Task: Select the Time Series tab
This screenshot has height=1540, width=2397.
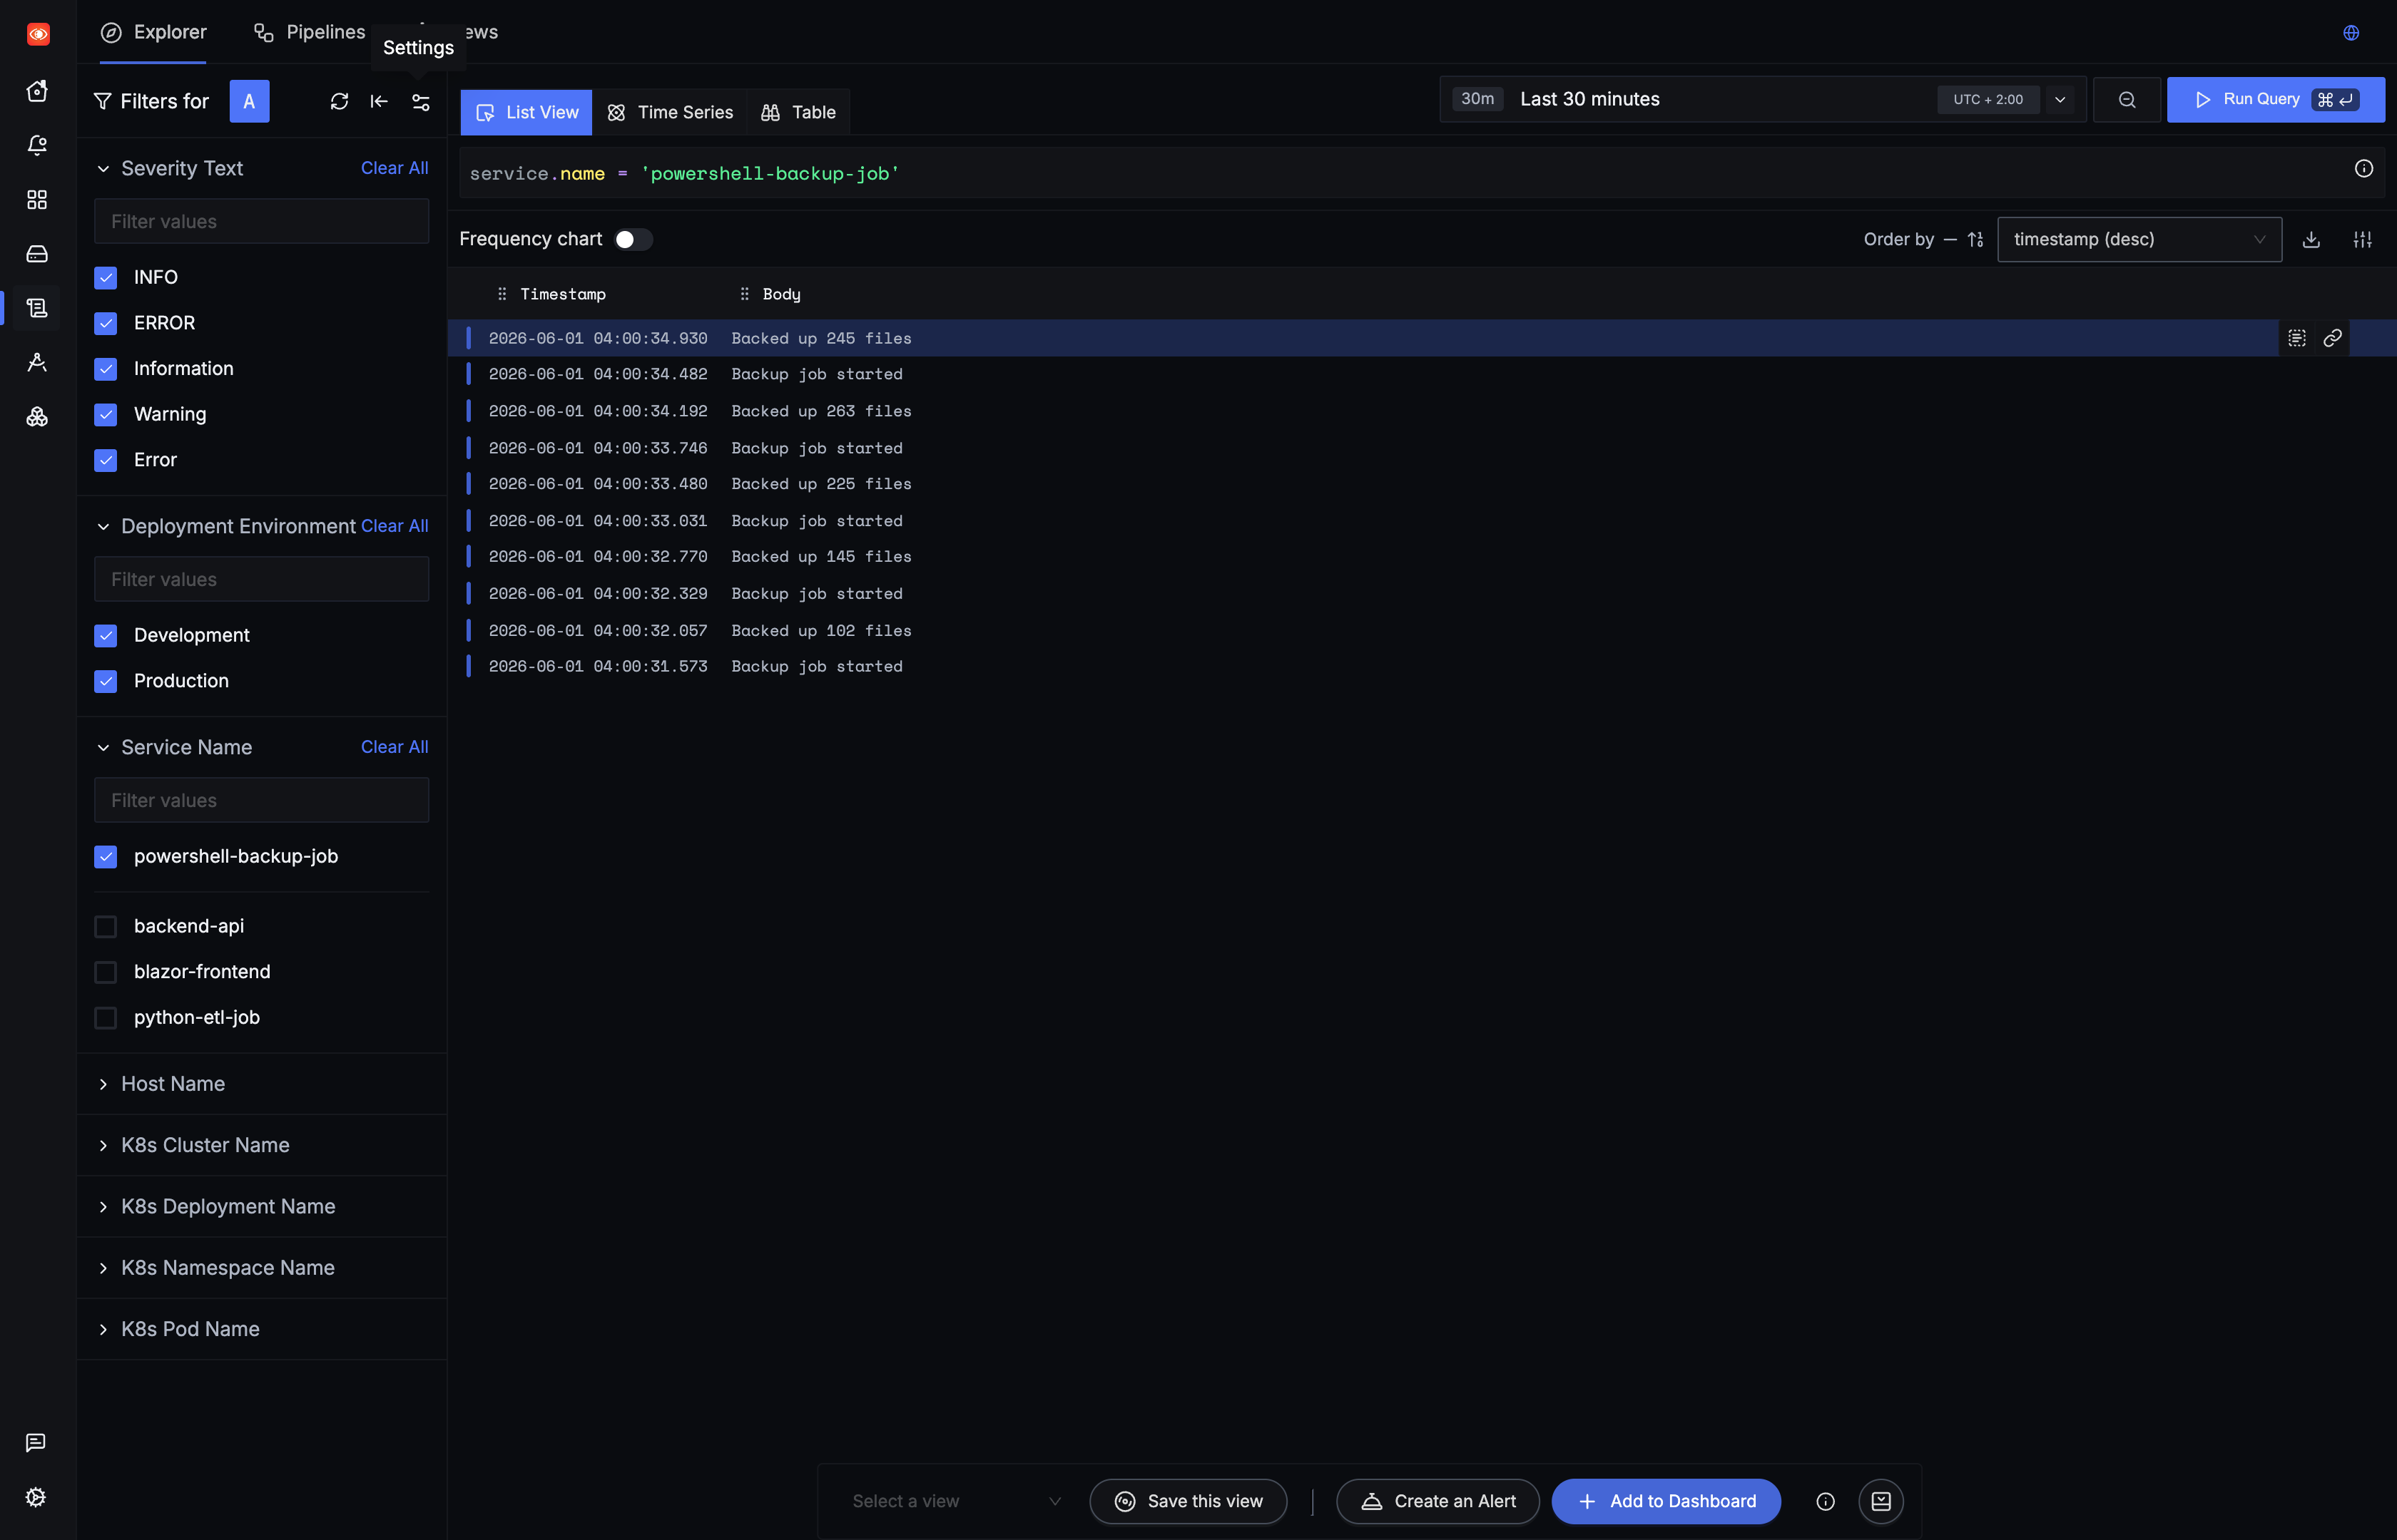Action: (671, 112)
